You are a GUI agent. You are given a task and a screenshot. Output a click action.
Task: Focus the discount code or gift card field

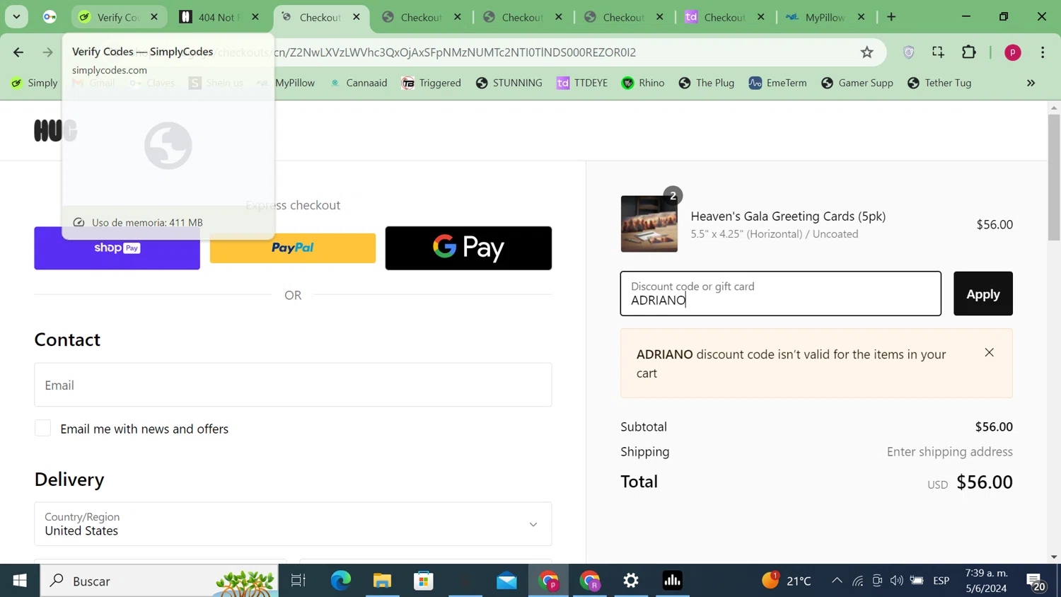pyautogui.click(x=780, y=294)
